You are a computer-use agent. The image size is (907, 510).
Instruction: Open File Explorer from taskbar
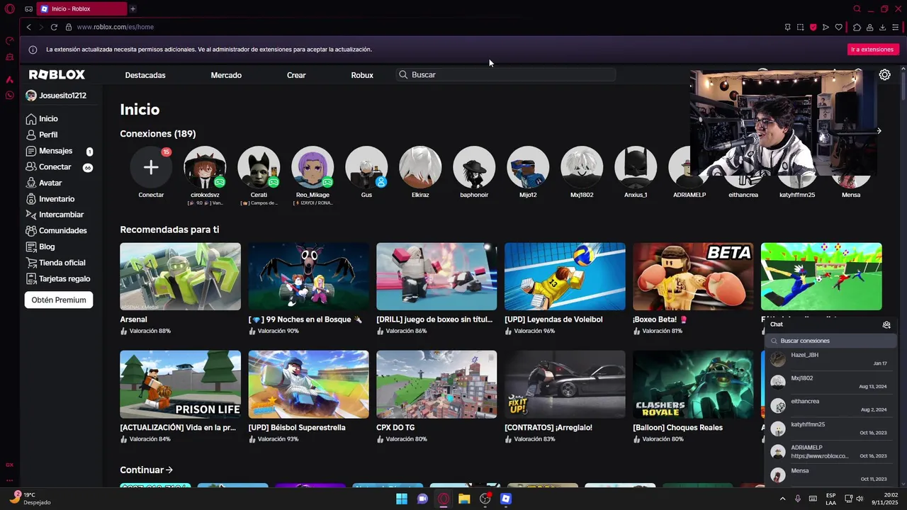coord(464,499)
